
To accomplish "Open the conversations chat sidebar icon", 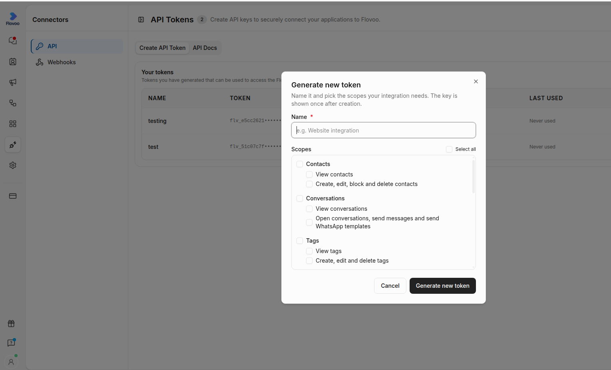I will (x=13, y=41).
